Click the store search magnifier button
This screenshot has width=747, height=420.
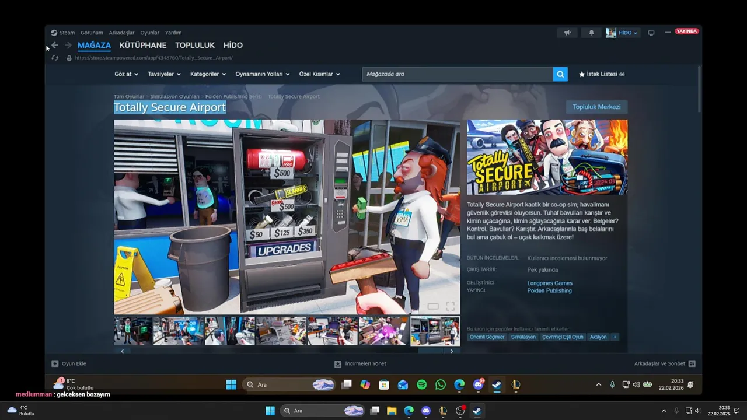pyautogui.click(x=560, y=74)
